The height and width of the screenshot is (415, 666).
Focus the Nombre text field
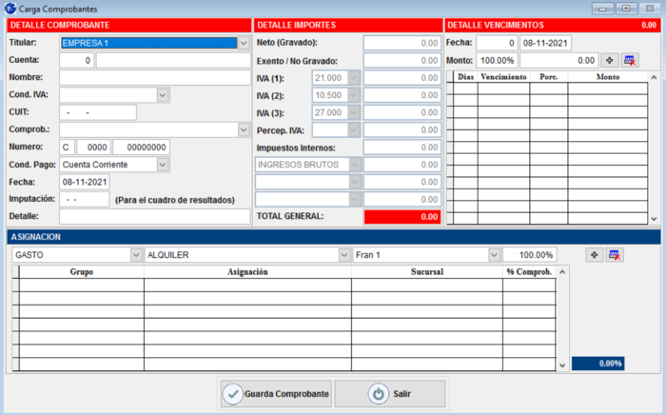click(154, 78)
